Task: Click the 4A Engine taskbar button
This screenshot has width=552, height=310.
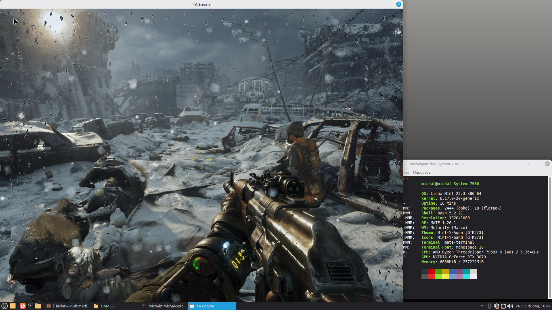Action: [x=212, y=306]
